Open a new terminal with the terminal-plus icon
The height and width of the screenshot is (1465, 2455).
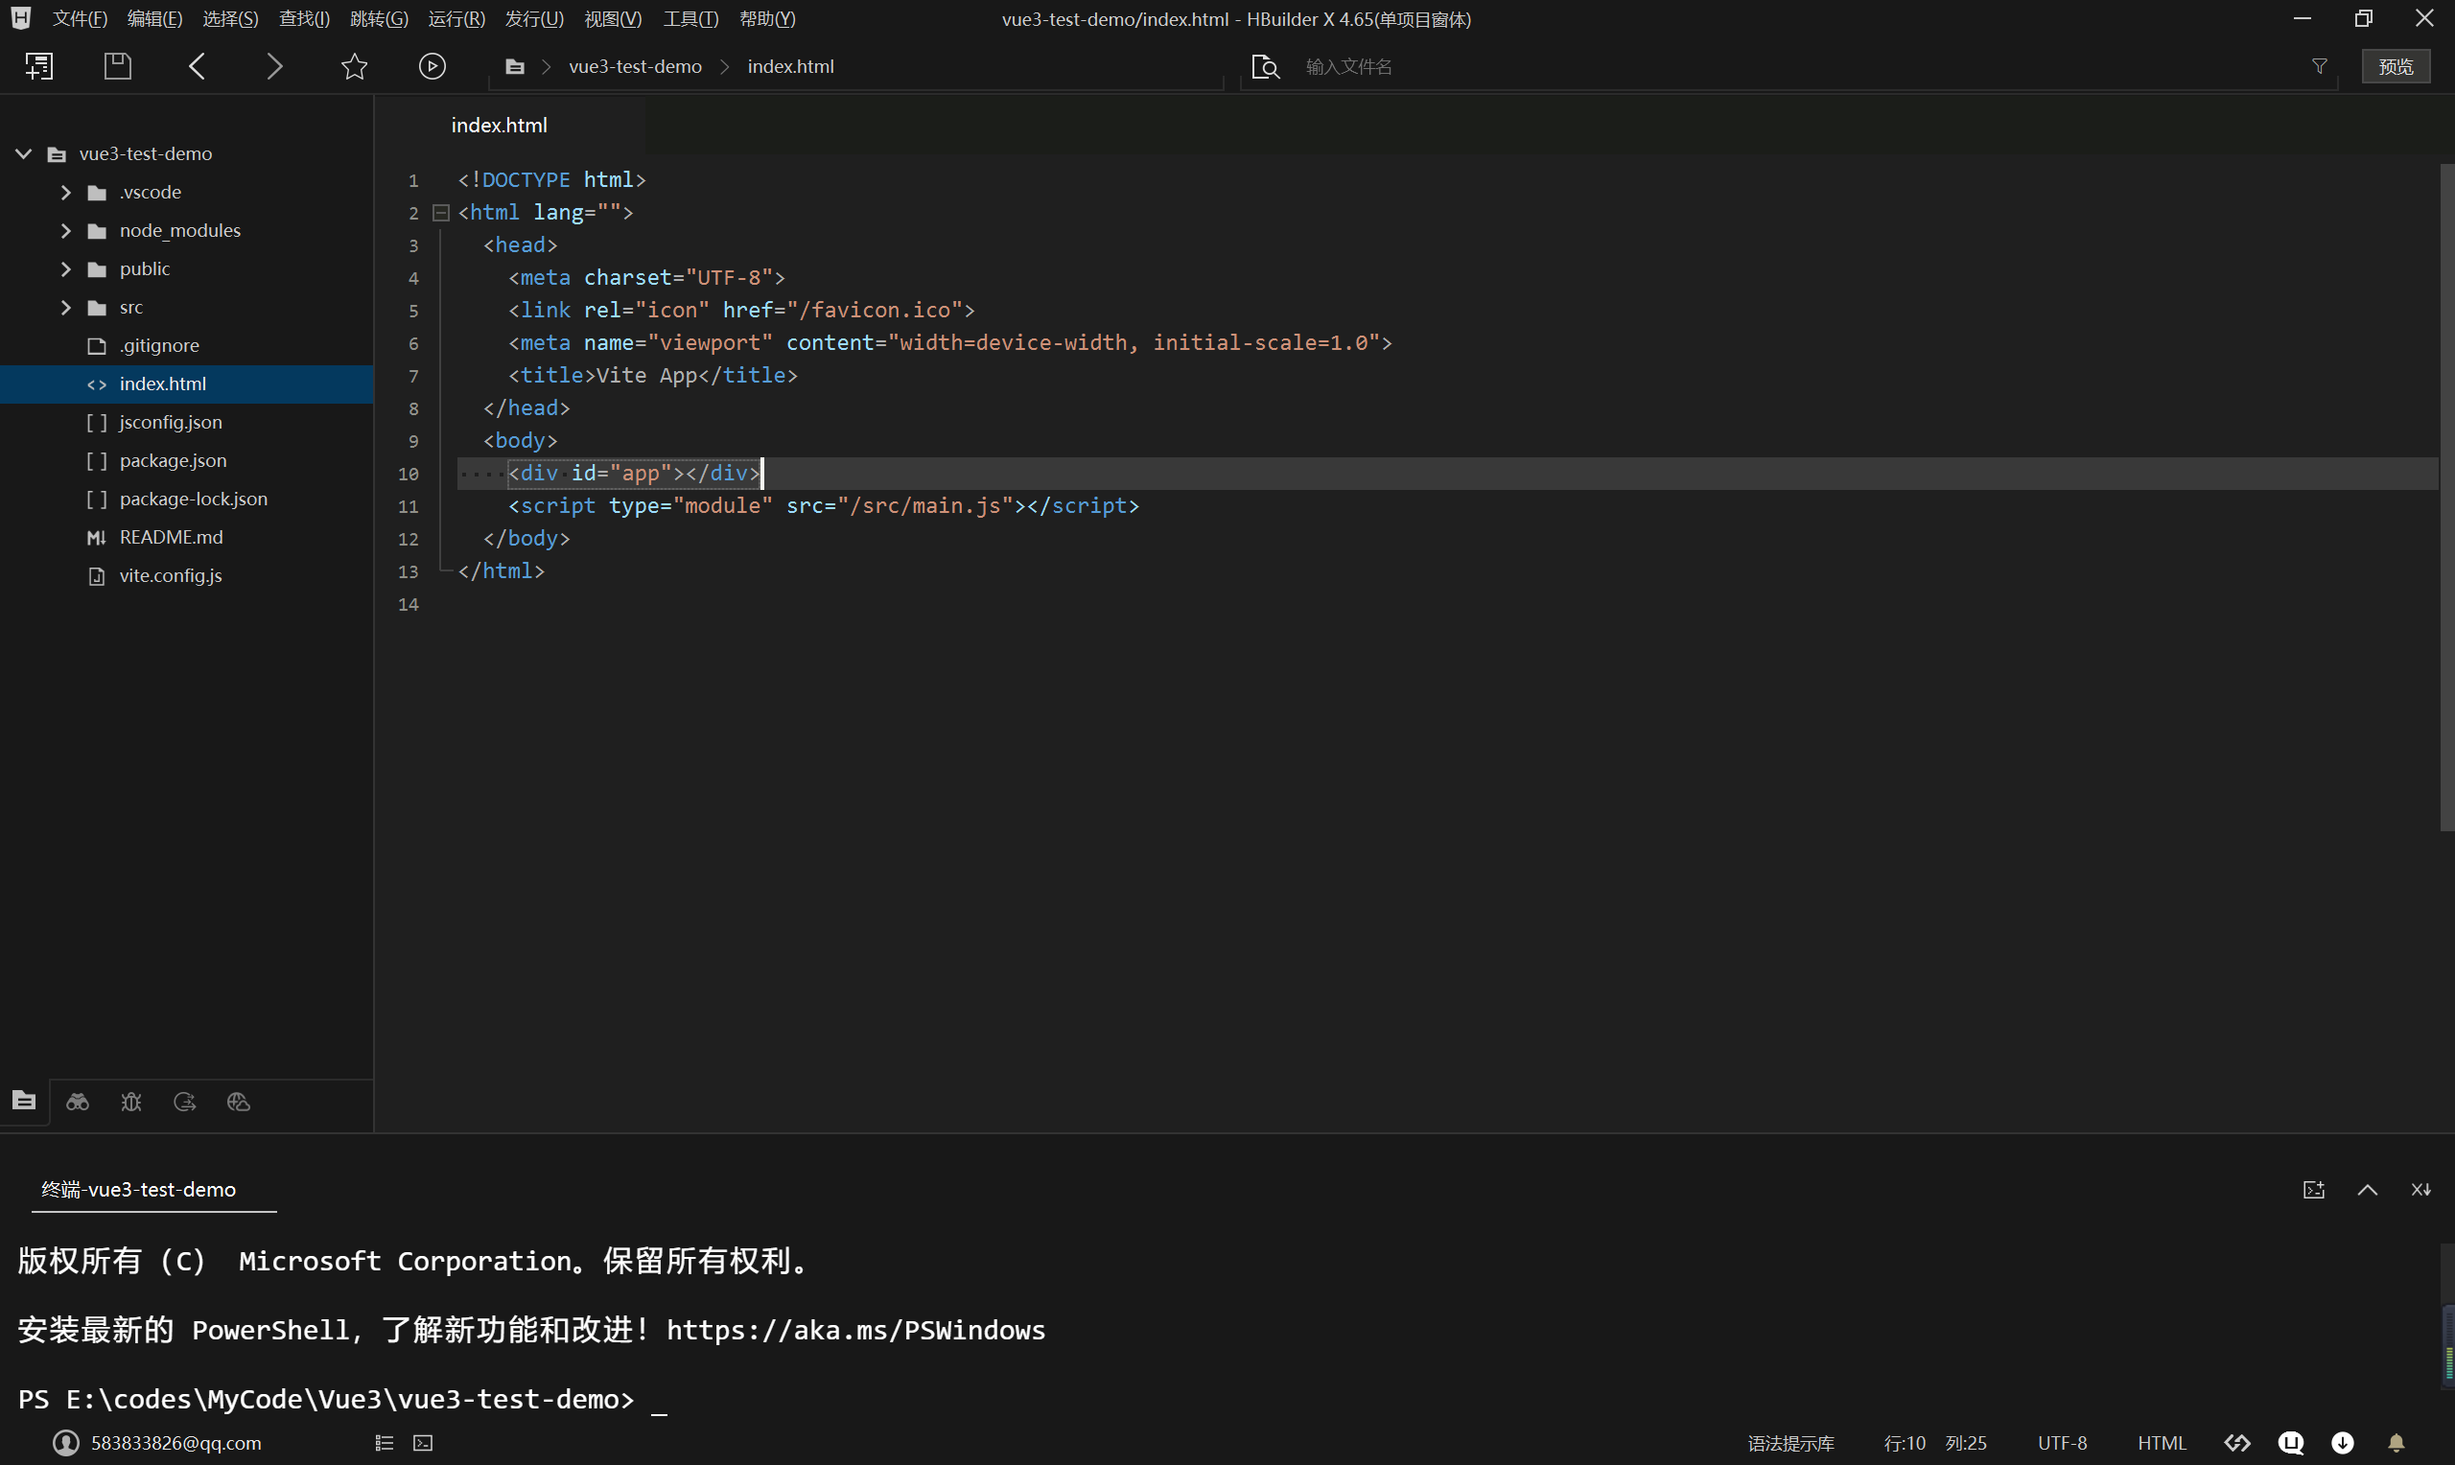click(x=2314, y=1189)
